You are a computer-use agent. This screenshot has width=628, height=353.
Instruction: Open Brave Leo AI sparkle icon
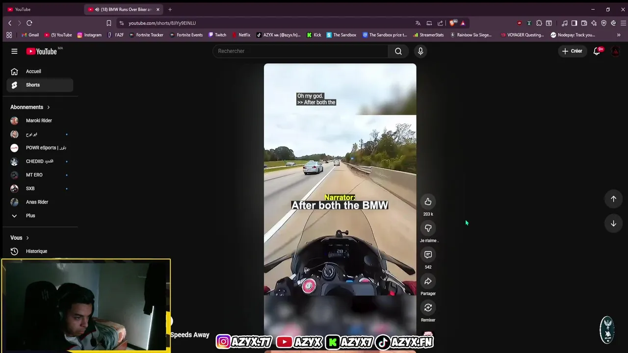click(x=594, y=23)
